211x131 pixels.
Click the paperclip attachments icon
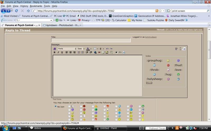[100, 49]
